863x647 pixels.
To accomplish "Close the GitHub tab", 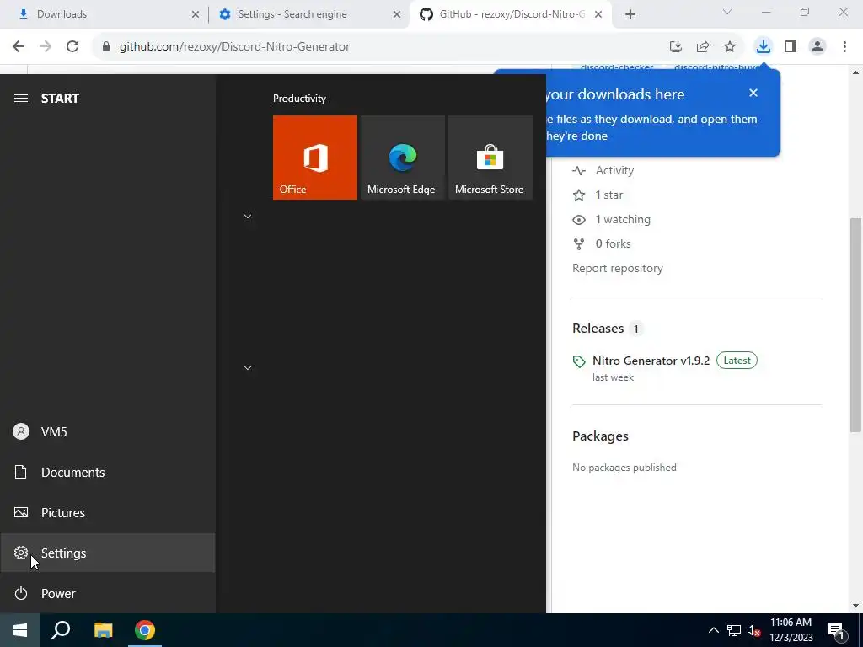I will [598, 15].
